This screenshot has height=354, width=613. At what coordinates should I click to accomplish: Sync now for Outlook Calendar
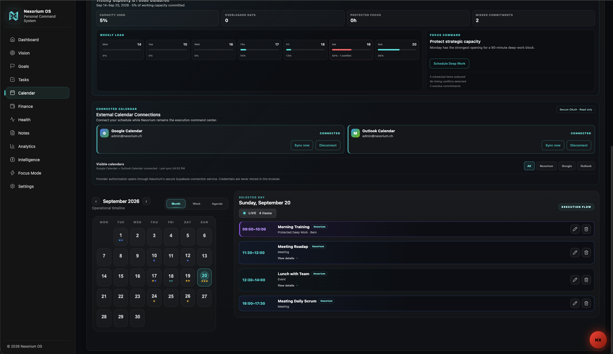(x=553, y=145)
